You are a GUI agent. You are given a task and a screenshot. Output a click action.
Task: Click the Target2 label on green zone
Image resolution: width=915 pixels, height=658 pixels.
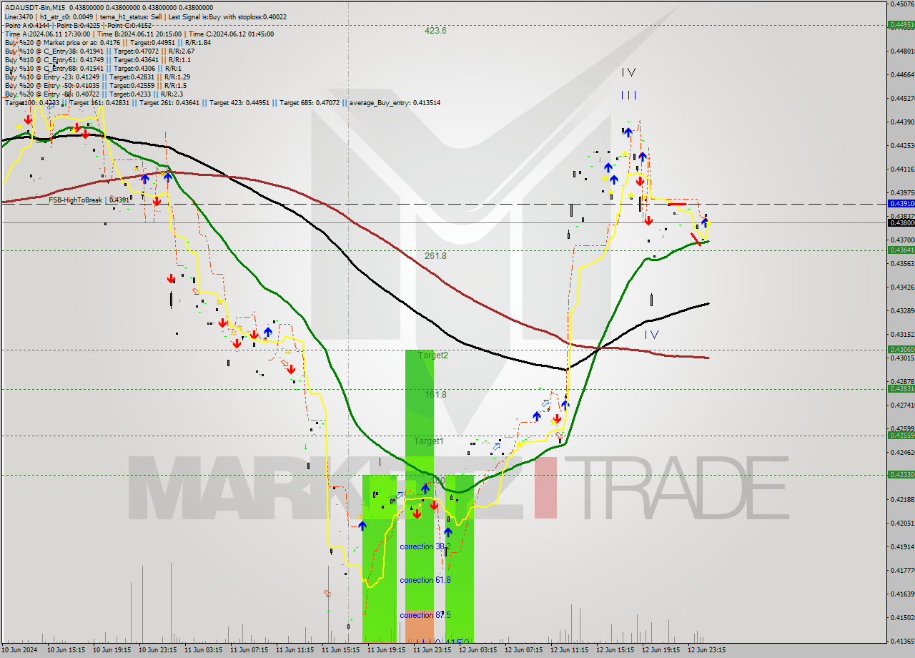point(433,355)
